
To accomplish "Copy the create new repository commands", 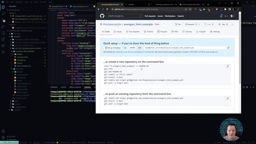I will coord(228,66).
